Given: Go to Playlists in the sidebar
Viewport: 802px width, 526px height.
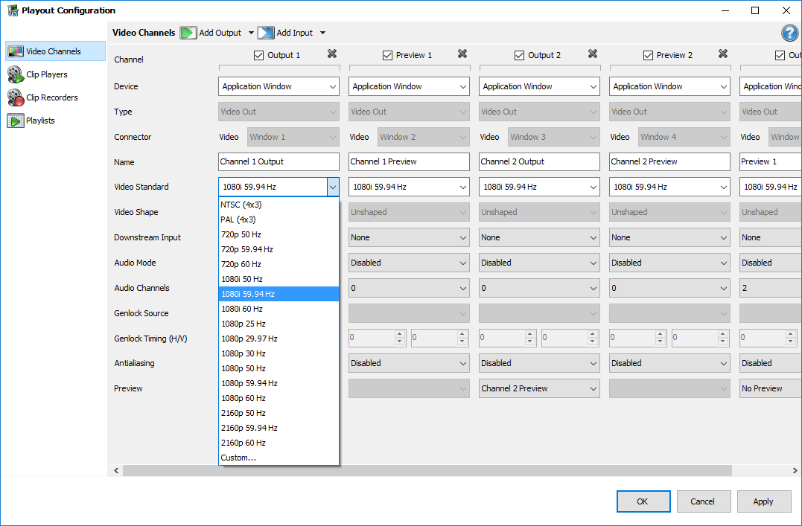Looking at the screenshot, I should coord(40,121).
